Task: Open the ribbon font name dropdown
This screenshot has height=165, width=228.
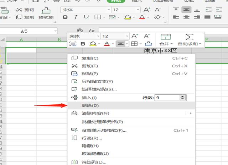Action: 109,10
